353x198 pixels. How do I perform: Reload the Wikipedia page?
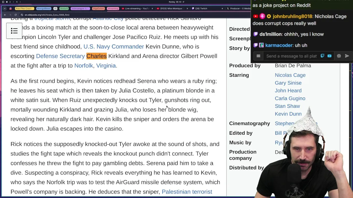pos(15,15)
